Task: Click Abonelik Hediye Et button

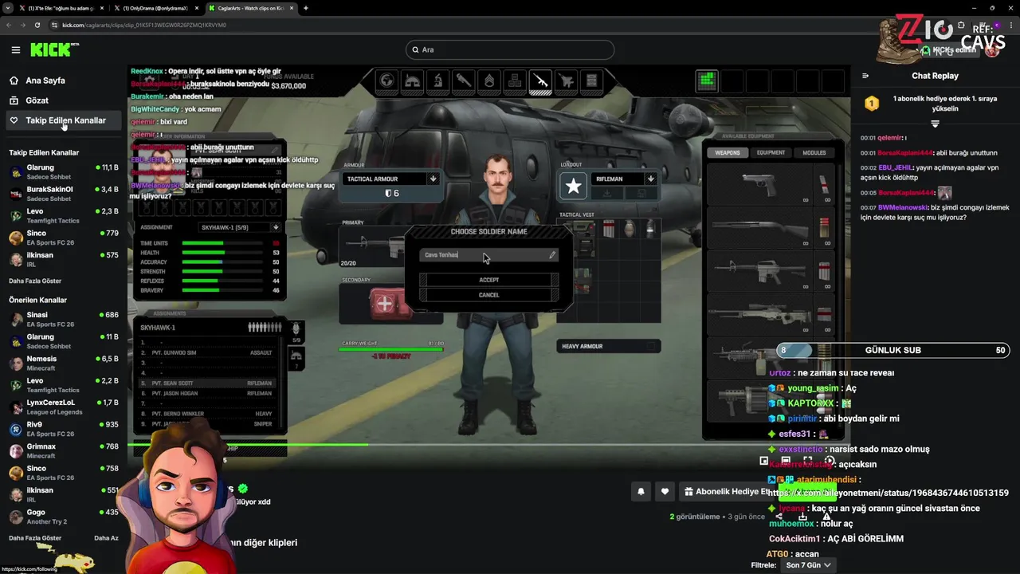Action: tap(727, 492)
